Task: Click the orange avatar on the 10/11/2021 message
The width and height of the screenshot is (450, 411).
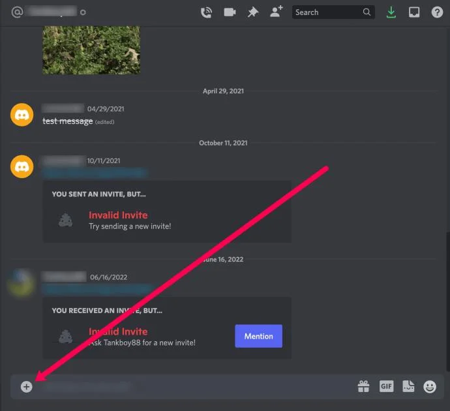Action: [x=22, y=166]
